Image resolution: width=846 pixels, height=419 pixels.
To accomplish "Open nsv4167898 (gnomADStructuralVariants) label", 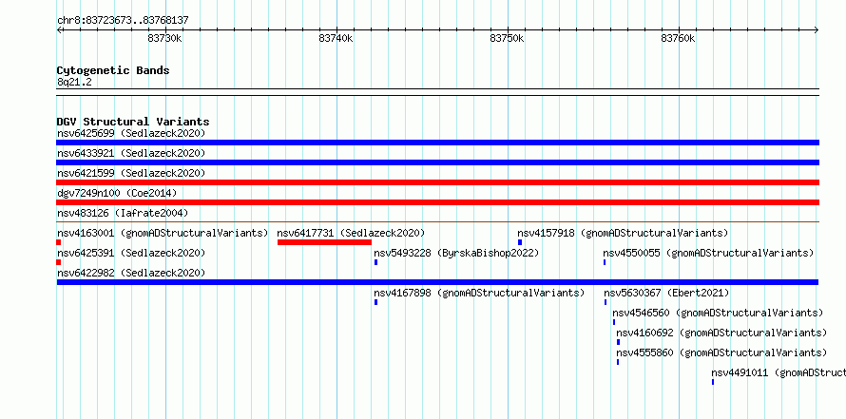I will pos(479,293).
